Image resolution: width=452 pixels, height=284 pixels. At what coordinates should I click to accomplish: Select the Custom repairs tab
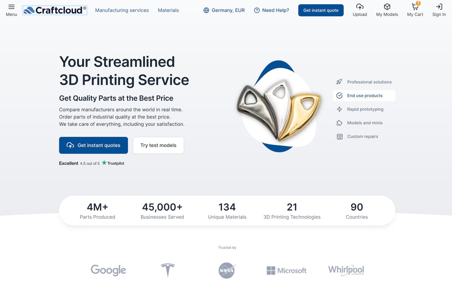click(364, 137)
